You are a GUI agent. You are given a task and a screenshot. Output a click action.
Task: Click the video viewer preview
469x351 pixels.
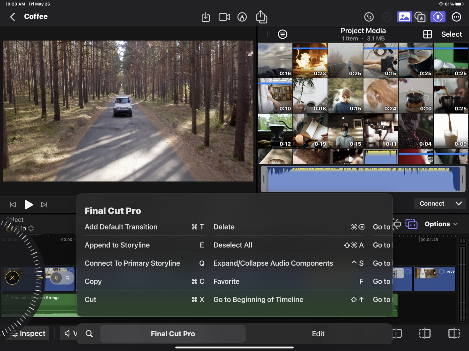(x=128, y=111)
